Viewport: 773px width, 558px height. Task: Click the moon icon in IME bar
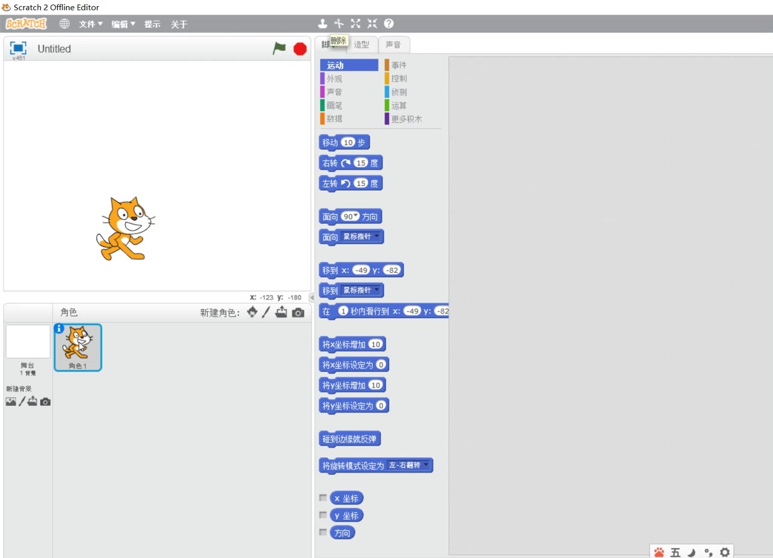click(691, 552)
